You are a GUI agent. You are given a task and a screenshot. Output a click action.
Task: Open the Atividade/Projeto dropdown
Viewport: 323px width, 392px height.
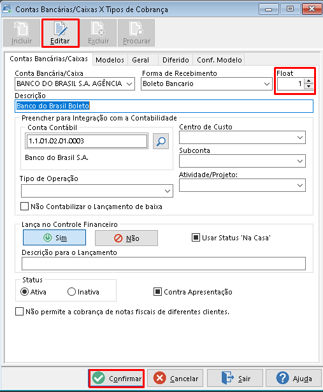pos(300,185)
